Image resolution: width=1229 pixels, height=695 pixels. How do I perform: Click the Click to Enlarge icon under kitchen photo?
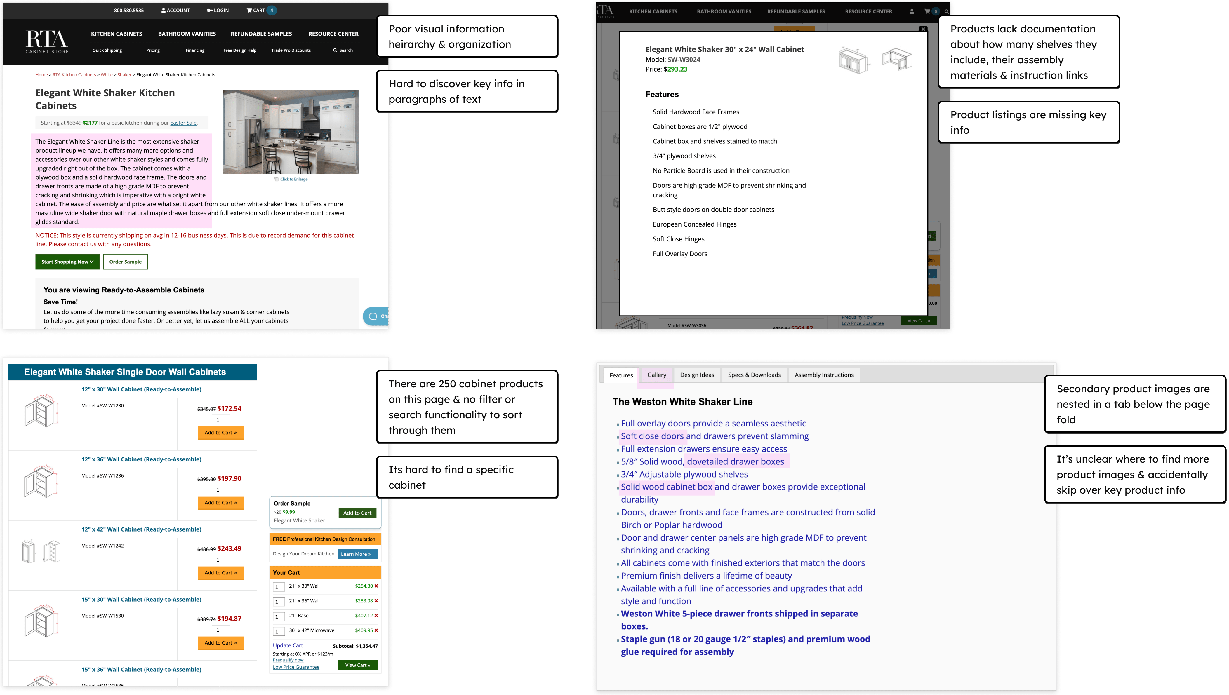click(x=277, y=179)
